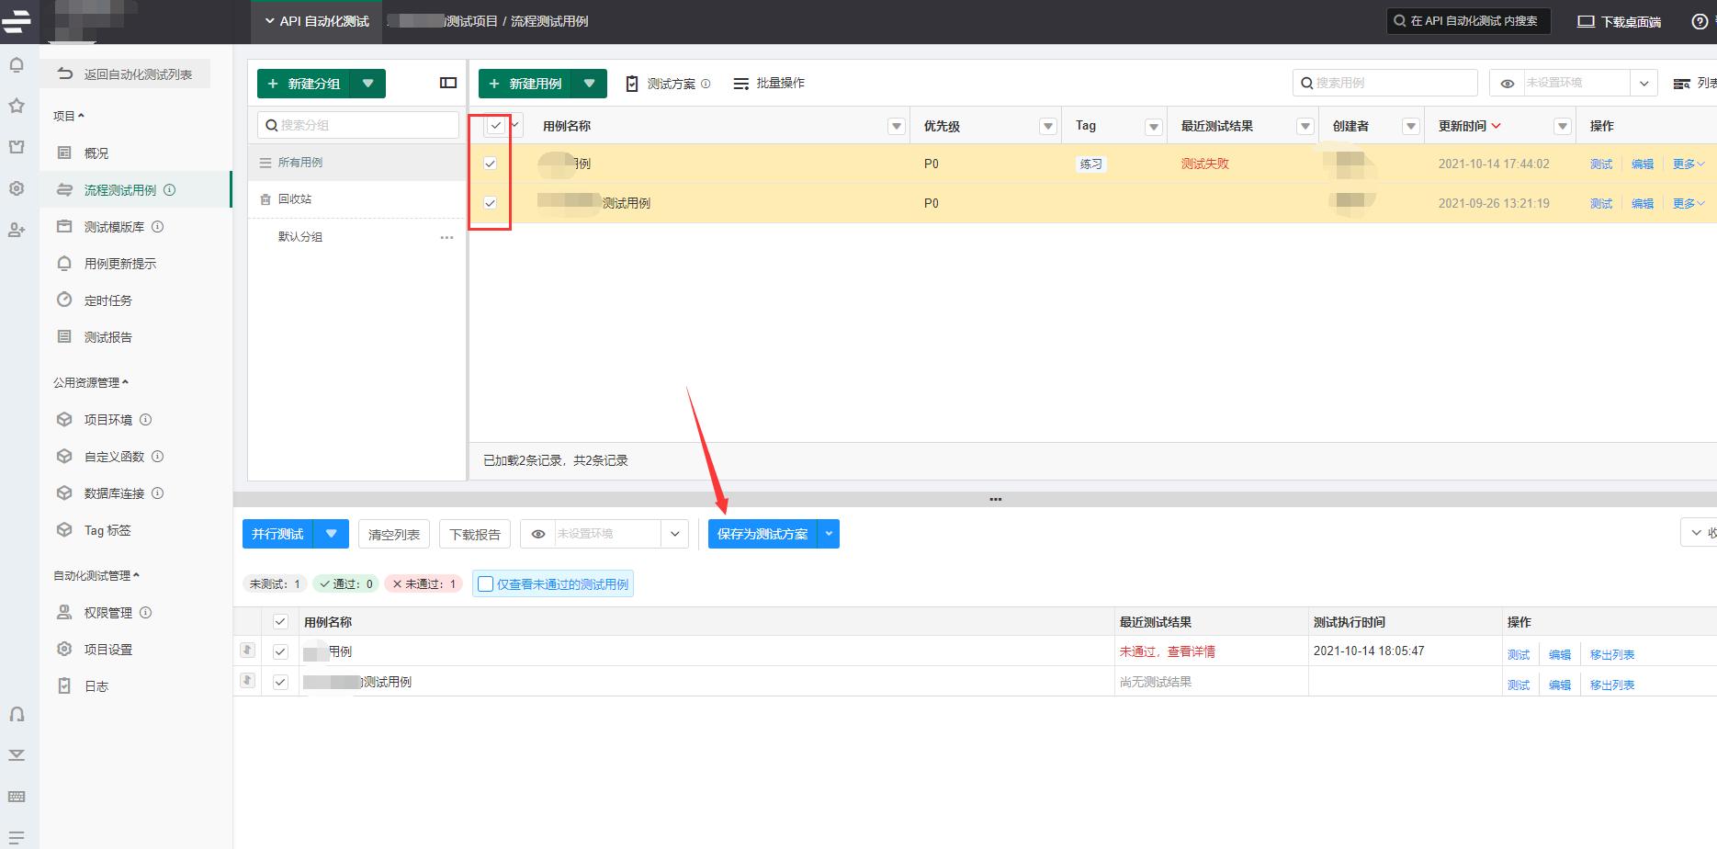This screenshot has height=849, width=1717.
Task: Uncheck the 2021-09-26 row checkbox
Action: pos(490,203)
